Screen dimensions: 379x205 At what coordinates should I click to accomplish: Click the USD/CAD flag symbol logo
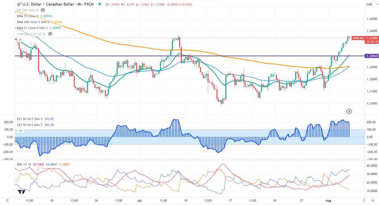[19, 4]
